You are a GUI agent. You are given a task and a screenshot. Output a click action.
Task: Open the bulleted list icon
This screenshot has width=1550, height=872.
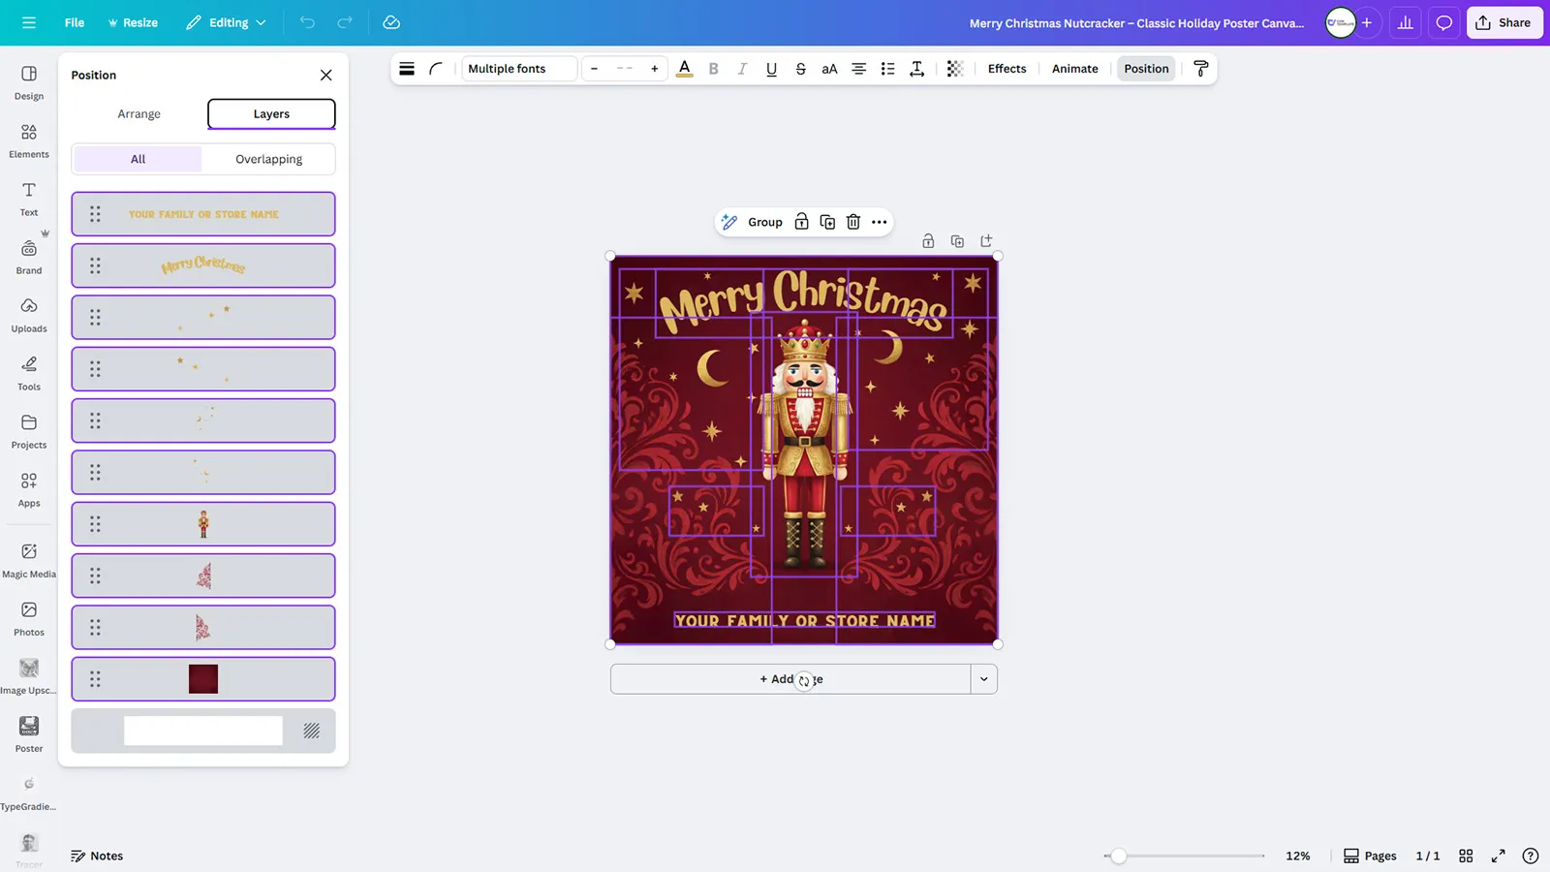(x=887, y=68)
